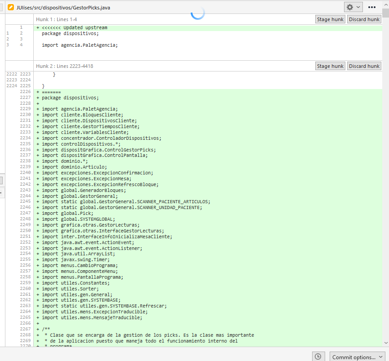Image resolution: width=389 pixels, height=361 pixels.
Task: Discard hunk 2 covering lines 2223-4418
Action: click(x=364, y=66)
